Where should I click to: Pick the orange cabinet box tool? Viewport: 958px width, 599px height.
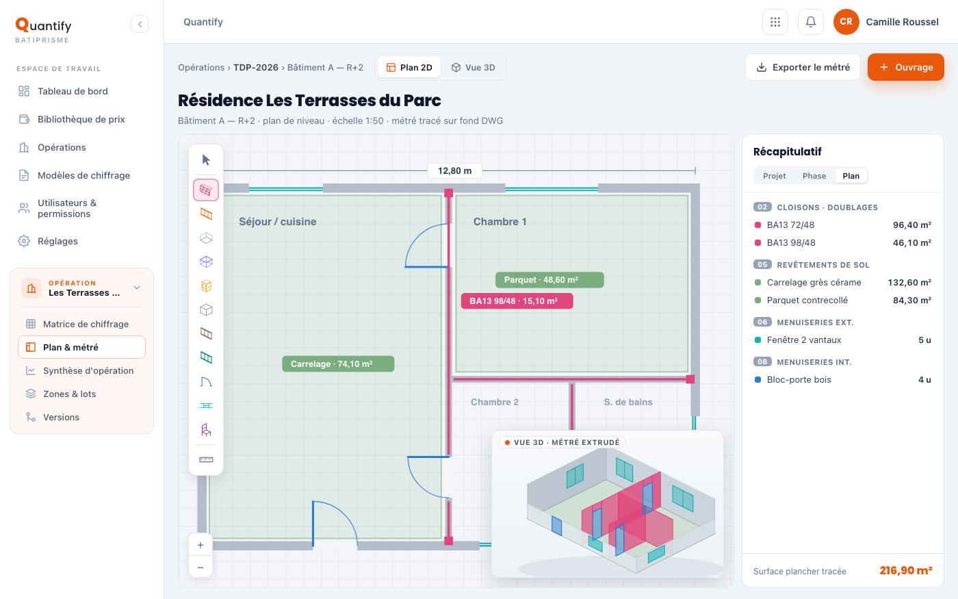pos(206,286)
